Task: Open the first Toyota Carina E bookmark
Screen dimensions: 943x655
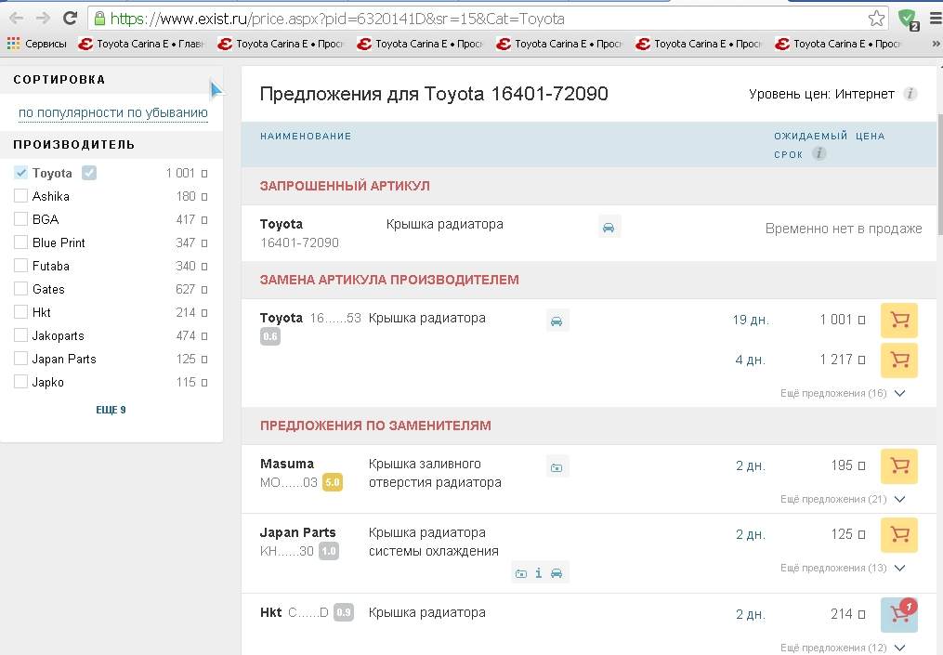Action: pos(140,44)
